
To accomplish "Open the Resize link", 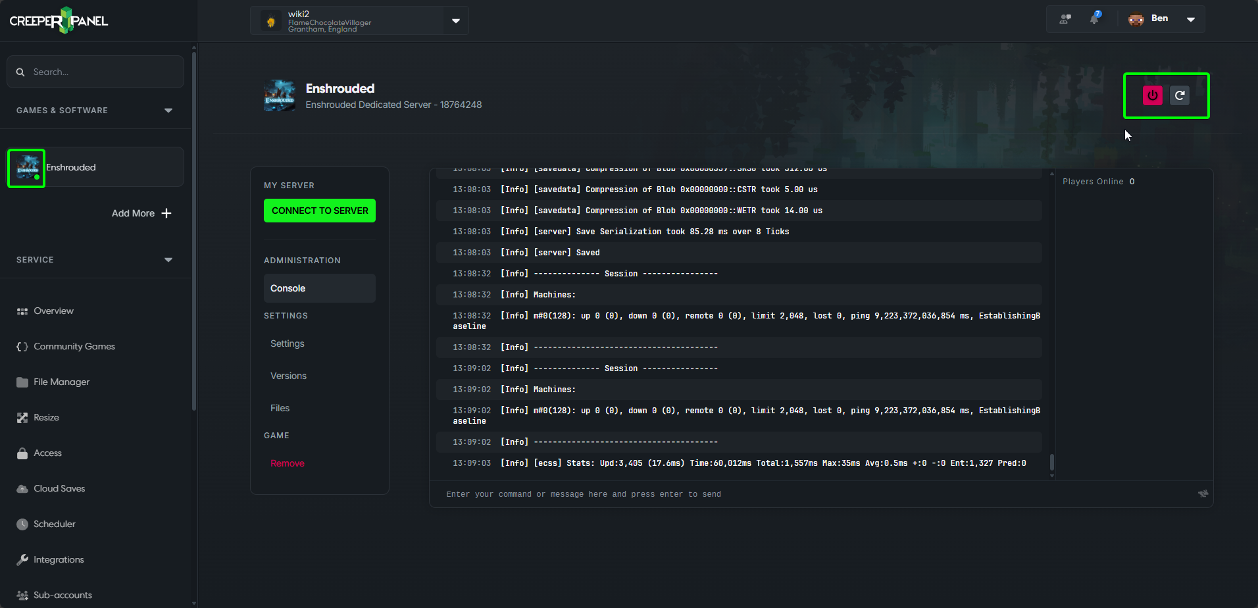I will click(46, 417).
